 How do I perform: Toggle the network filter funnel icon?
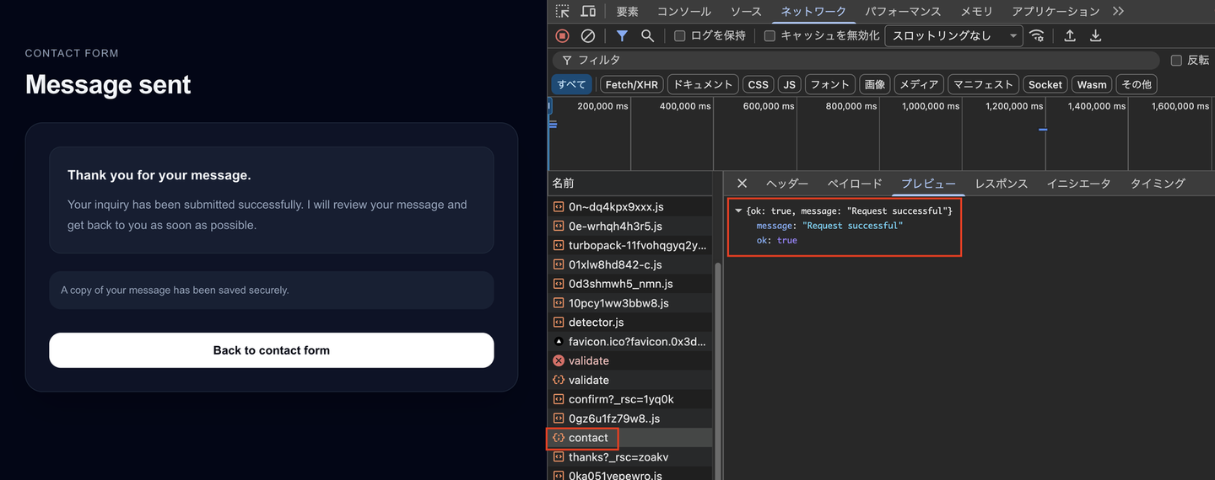click(622, 35)
